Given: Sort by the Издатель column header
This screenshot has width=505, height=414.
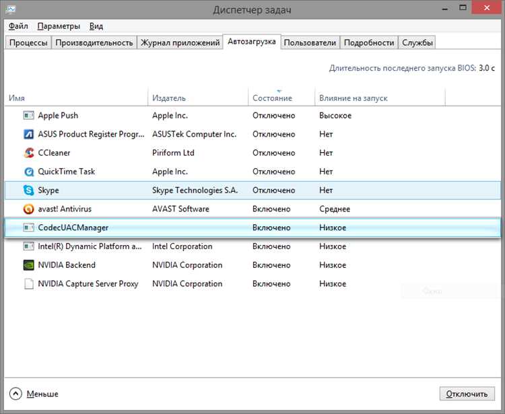Looking at the screenshot, I should tap(198, 98).
